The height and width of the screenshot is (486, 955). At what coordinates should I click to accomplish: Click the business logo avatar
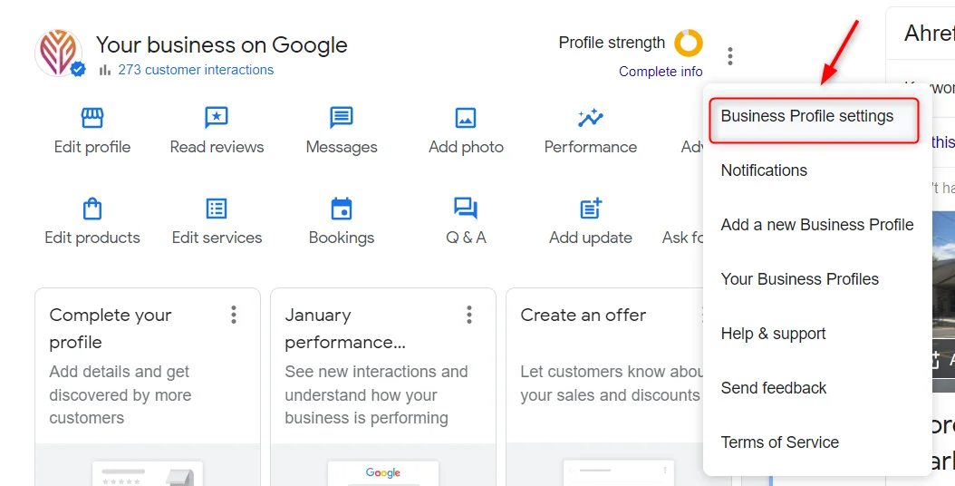click(x=59, y=53)
